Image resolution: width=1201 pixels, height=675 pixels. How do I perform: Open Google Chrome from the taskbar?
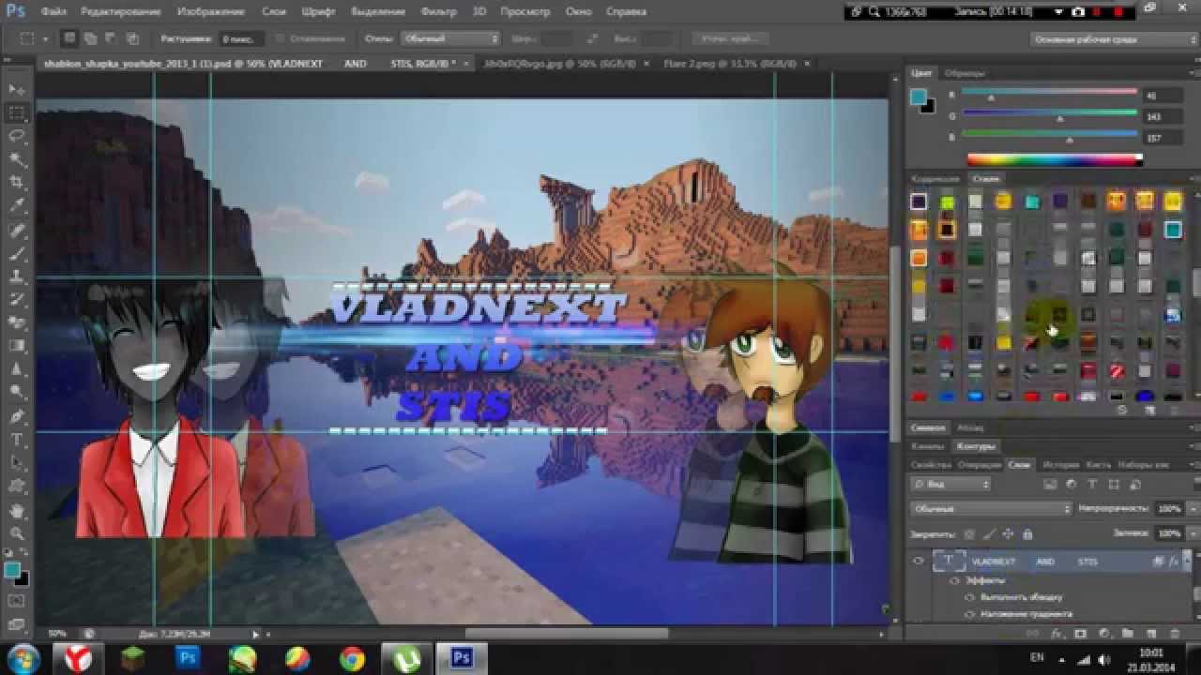tap(353, 658)
